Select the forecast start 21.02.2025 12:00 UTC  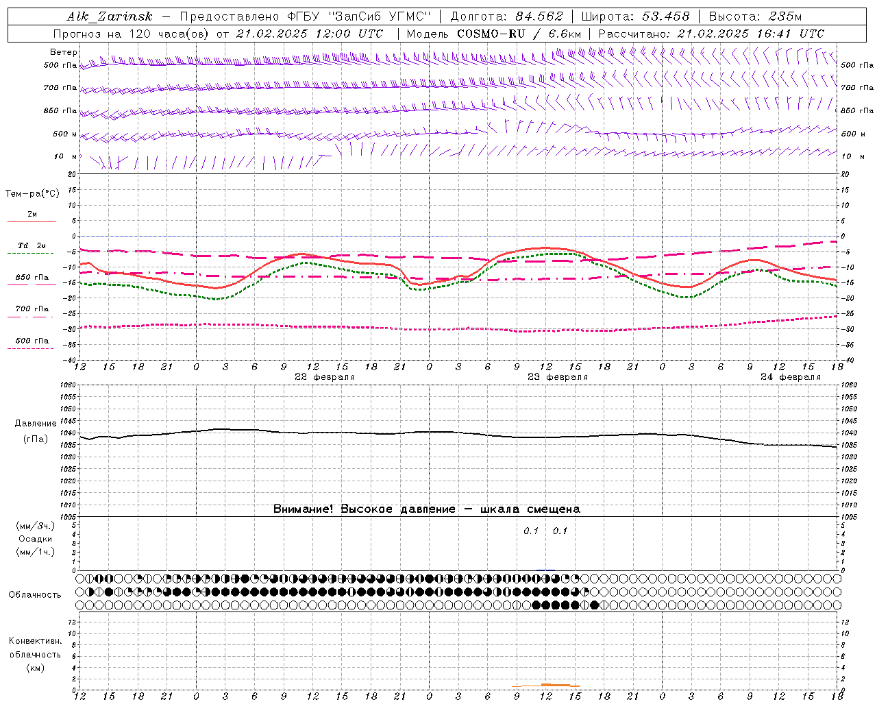click(310, 34)
